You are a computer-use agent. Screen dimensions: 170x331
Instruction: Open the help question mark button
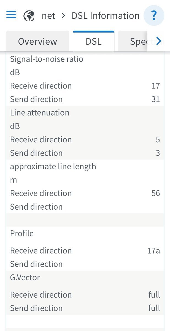(x=154, y=15)
